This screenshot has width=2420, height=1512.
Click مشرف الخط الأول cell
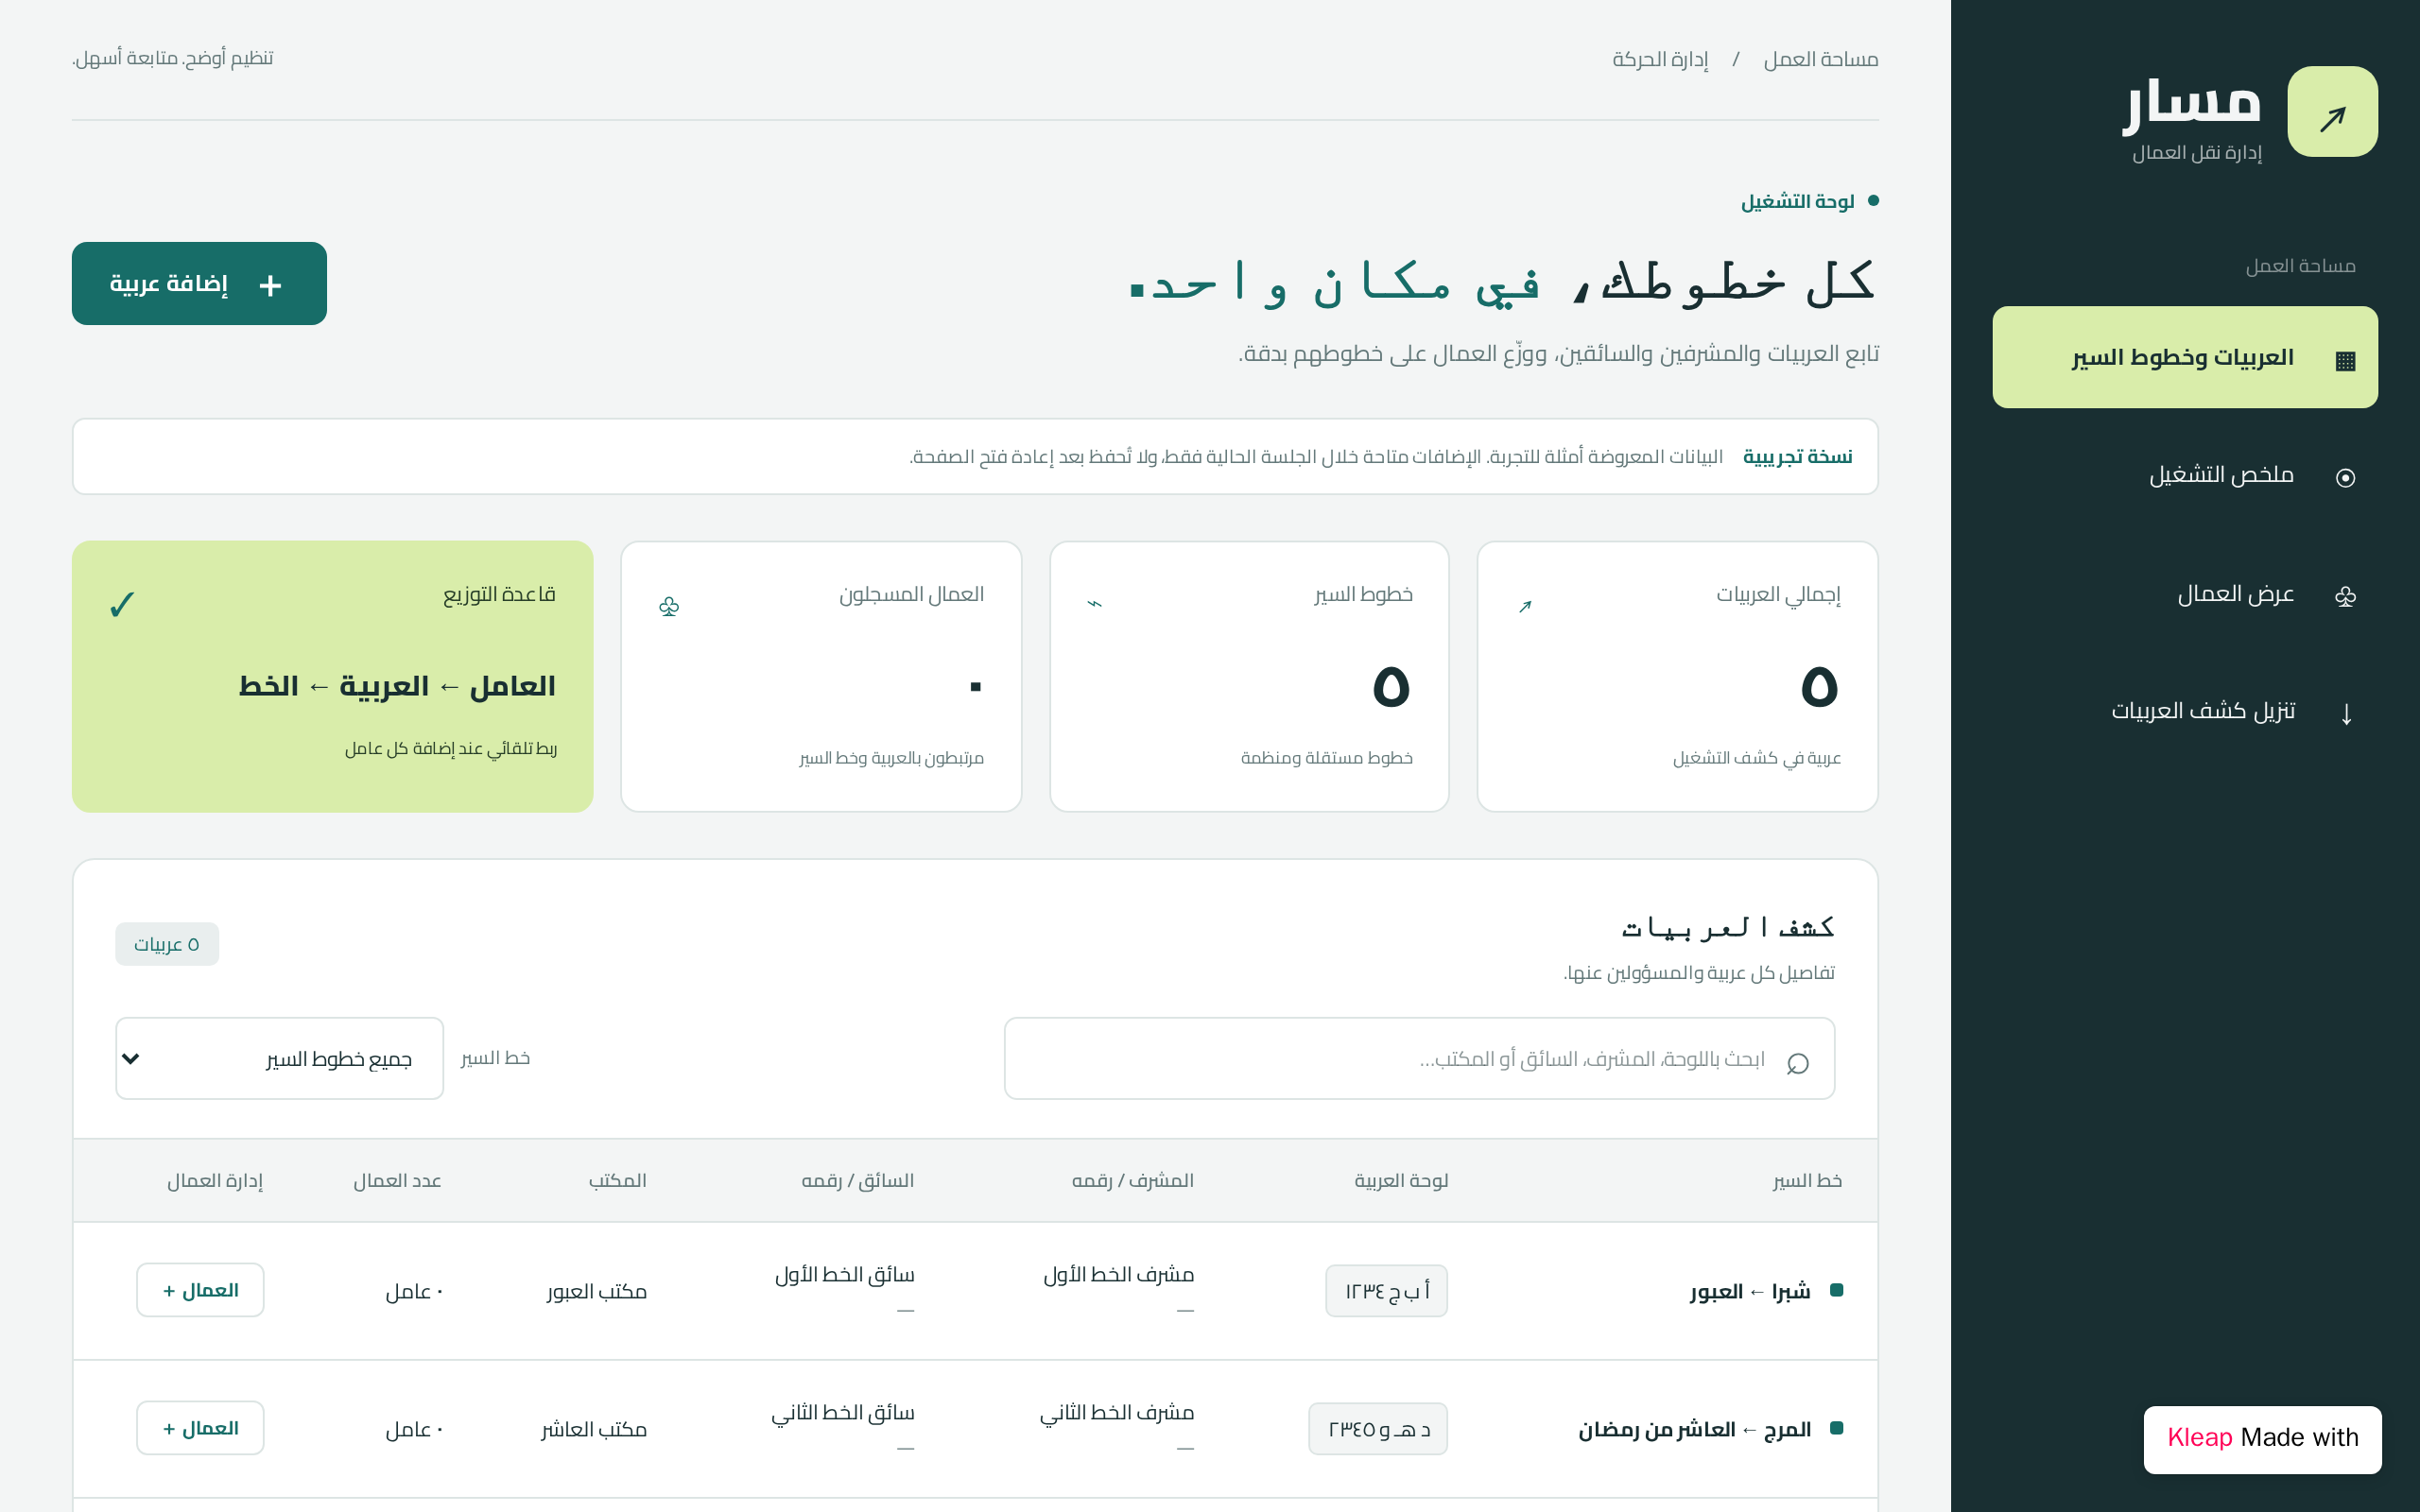coord(1118,1274)
